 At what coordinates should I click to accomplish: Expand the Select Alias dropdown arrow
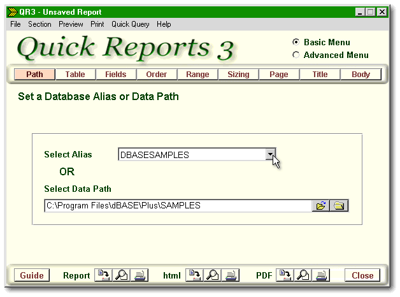point(270,154)
